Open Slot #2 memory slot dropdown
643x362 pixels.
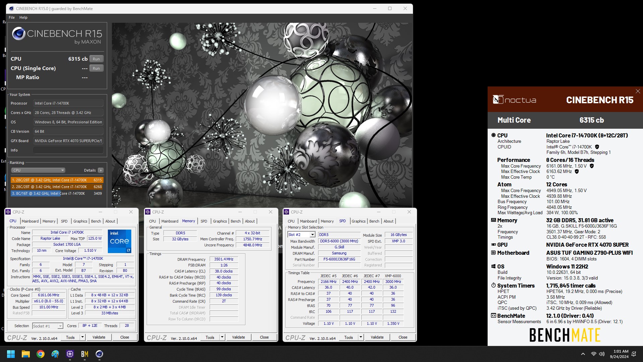(301, 235)
